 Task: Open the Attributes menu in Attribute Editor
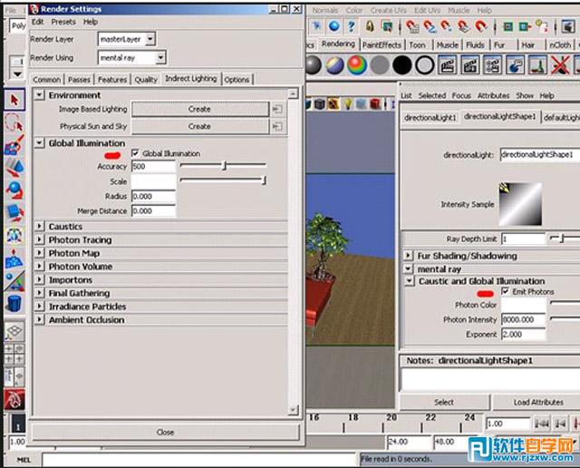493,95
